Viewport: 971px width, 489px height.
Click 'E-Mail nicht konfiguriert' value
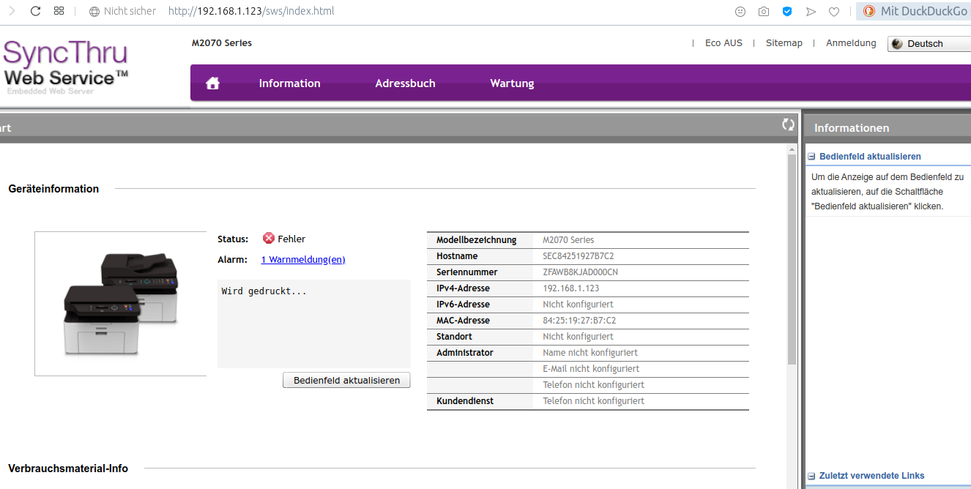click(x=591, y=369)
